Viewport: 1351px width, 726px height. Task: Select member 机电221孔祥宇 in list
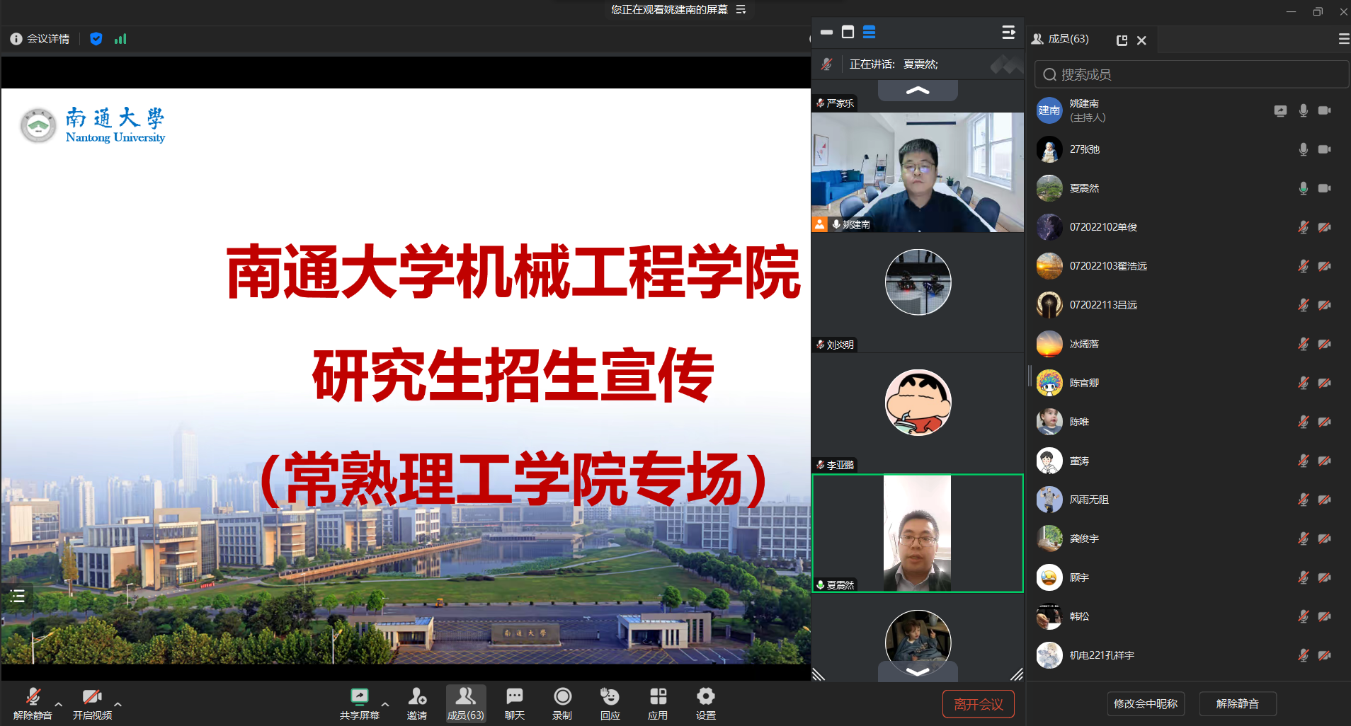[x=1190, y=655]
